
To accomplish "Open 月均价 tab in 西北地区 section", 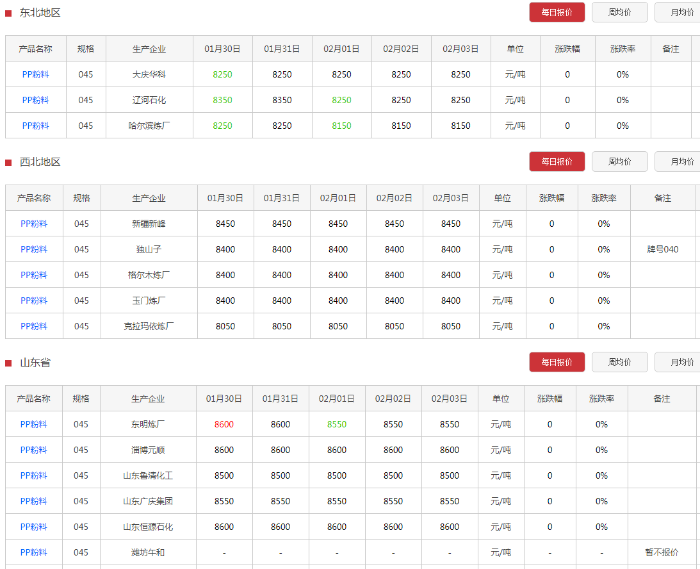I will pos(678,161).
